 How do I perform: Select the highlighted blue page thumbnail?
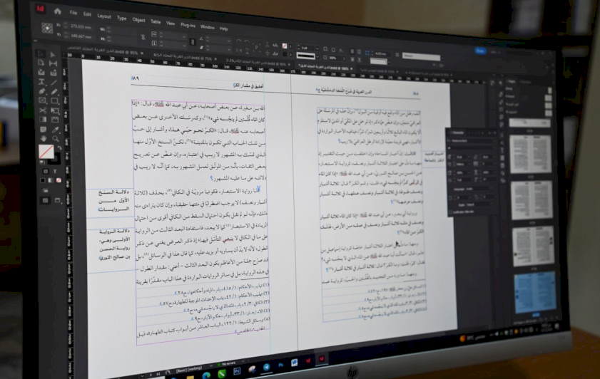pyautogui.click(x=535, y=292)
